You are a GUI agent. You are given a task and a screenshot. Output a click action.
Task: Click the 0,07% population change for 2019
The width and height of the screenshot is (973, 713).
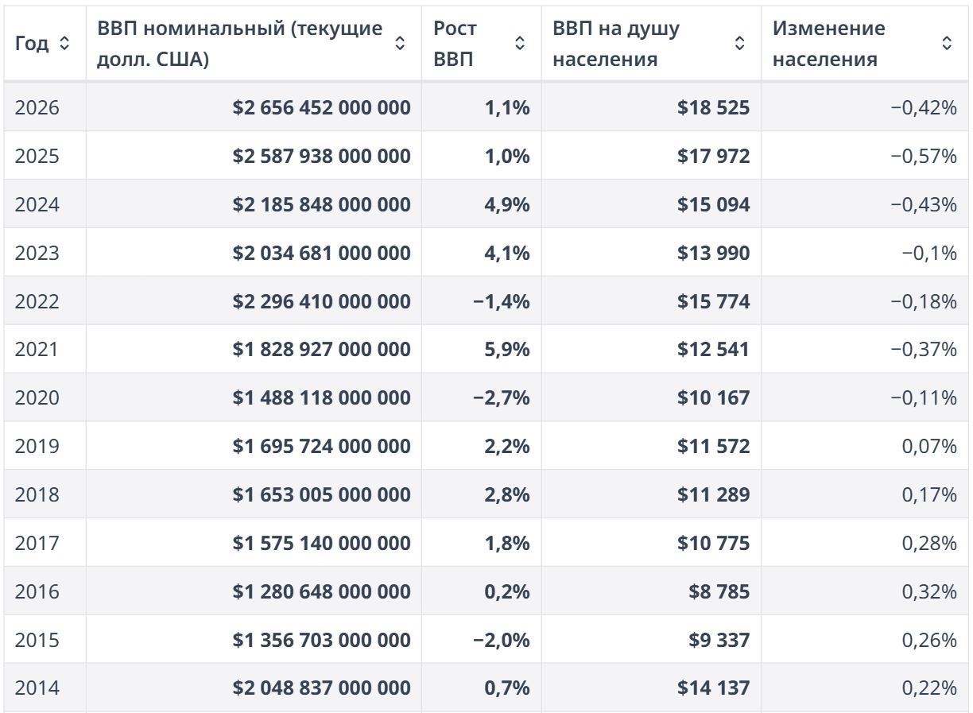pos(929,447)
